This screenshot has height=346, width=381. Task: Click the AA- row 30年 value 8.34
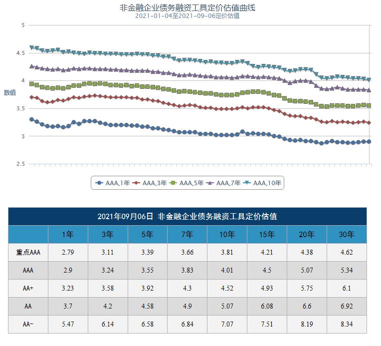coord(346,324)
